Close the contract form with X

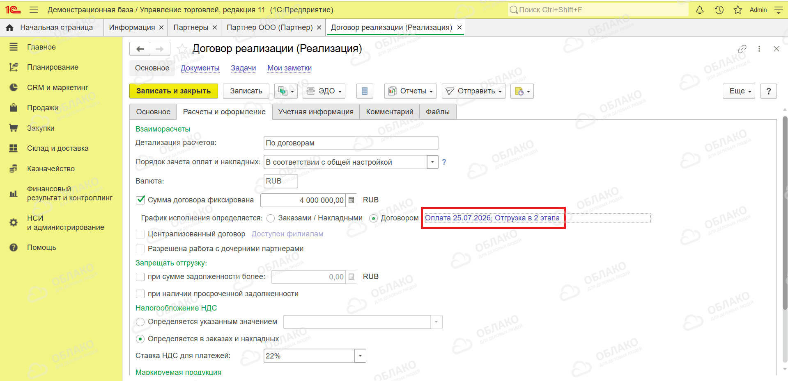[776, 49]
